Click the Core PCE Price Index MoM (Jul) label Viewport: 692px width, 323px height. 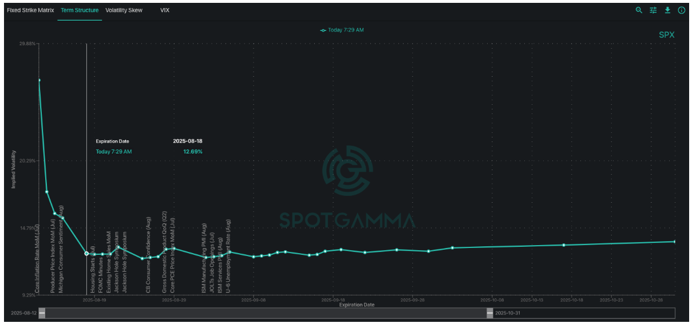tap(173, 255)
